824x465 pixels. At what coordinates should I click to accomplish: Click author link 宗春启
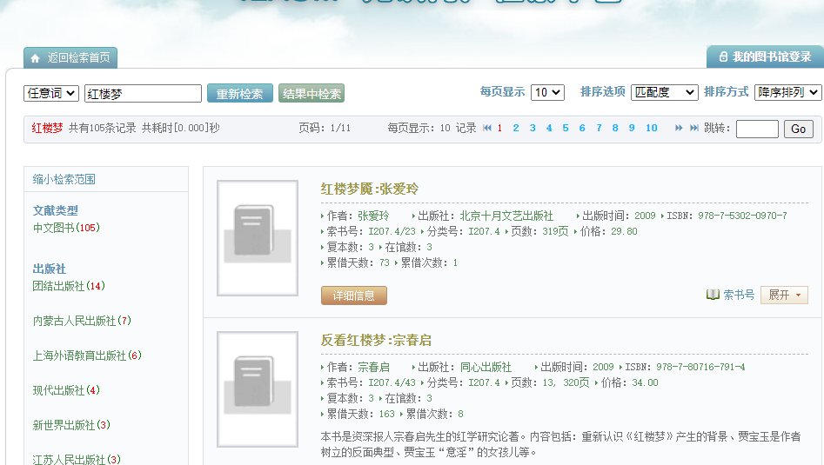pos(373,367)
